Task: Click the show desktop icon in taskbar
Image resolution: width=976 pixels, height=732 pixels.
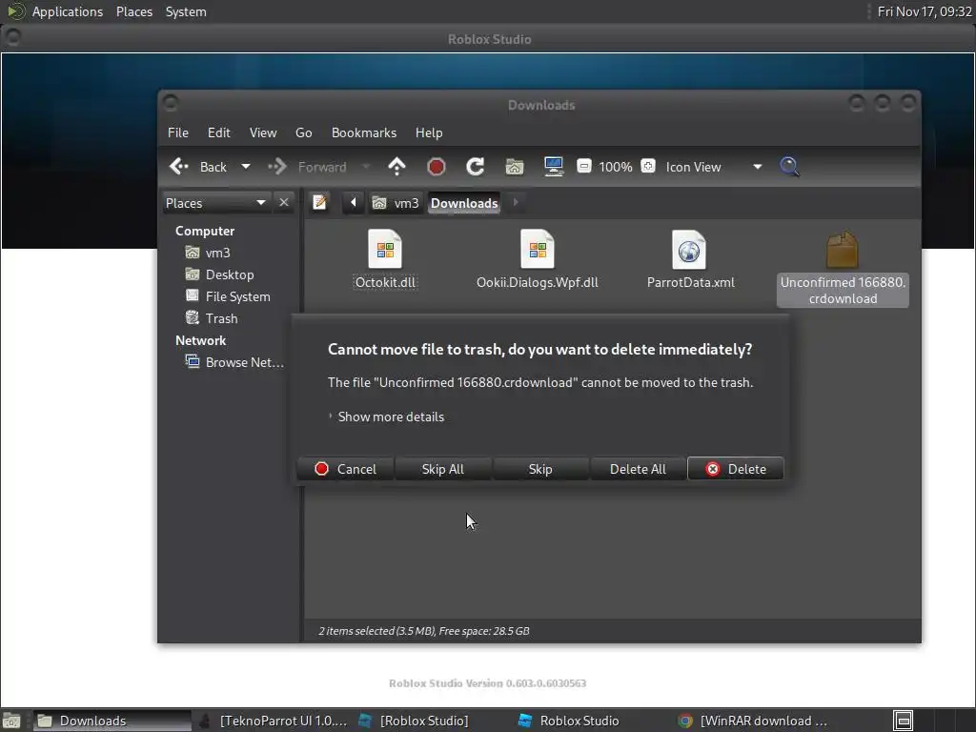Action: point(11,721)
